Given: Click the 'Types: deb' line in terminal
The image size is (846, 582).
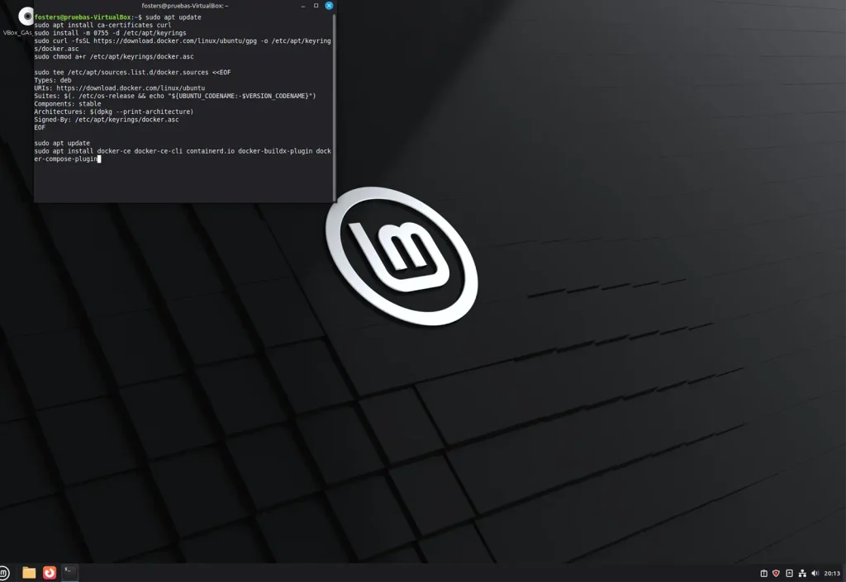Looking at the screenshot, I should [53, 80].
